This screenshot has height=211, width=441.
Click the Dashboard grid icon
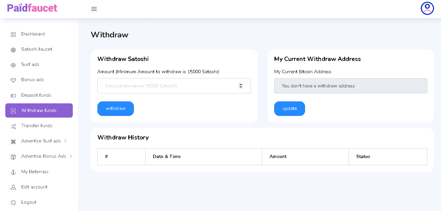point(13,34)
